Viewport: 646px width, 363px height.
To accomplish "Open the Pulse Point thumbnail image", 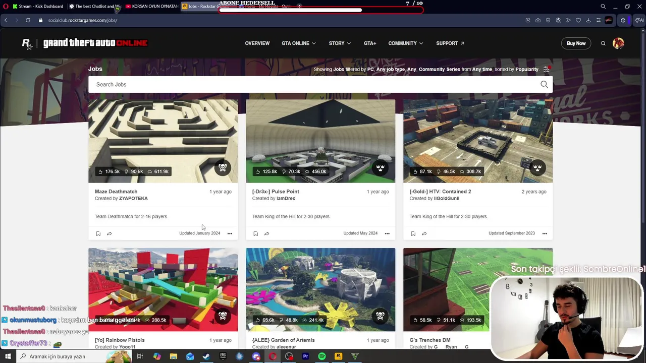I will coord(320,141).
